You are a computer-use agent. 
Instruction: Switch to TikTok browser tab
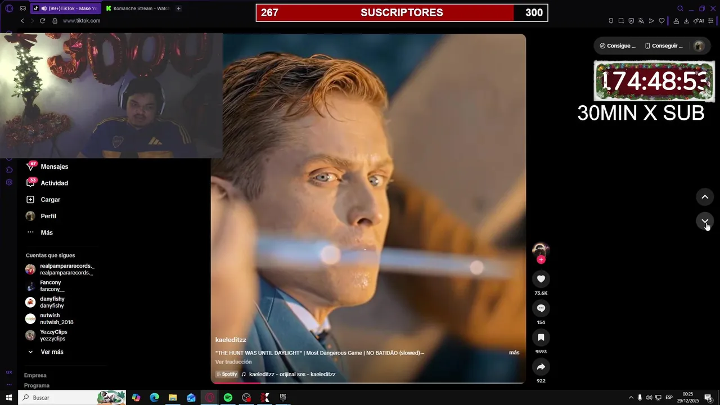65,8
